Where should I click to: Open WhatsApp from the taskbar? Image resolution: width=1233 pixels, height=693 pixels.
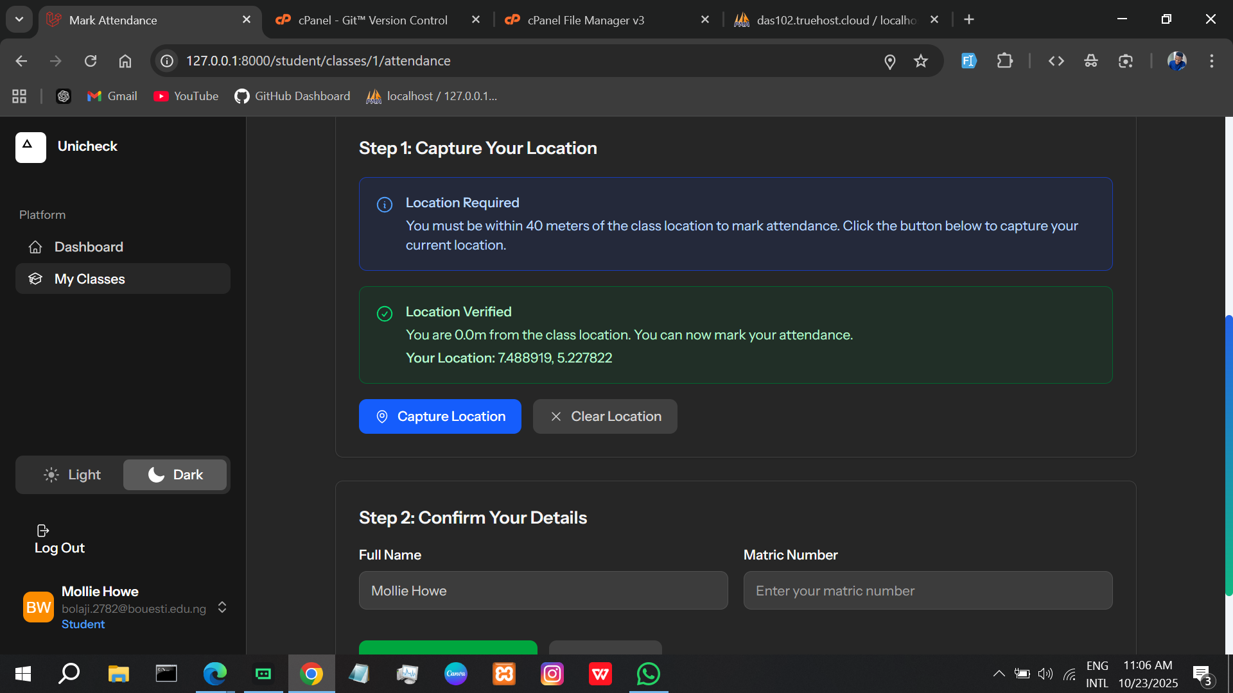coord(648,674)
